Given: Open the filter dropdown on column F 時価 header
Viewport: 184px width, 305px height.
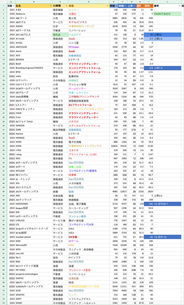Looking at the screenshot, I should 125,6.
